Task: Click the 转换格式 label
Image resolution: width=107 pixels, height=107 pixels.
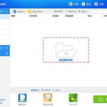Action: [x=36, y=90]
